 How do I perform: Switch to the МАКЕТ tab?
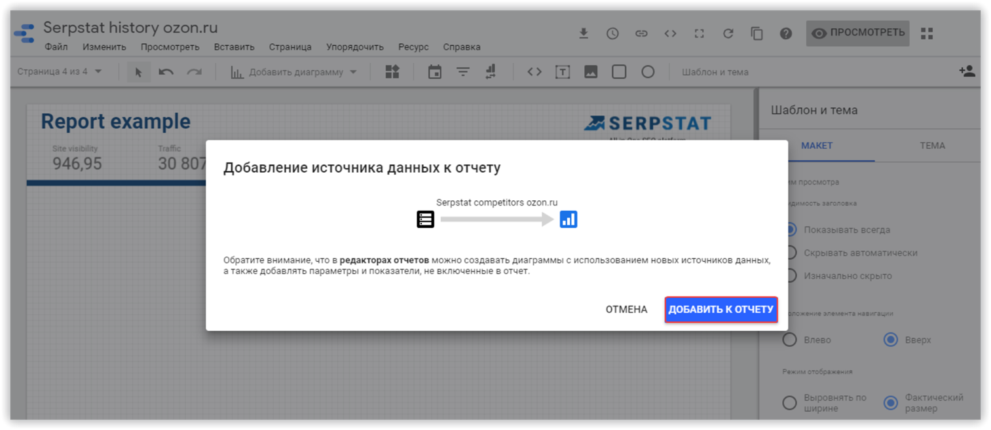(817, 145)
